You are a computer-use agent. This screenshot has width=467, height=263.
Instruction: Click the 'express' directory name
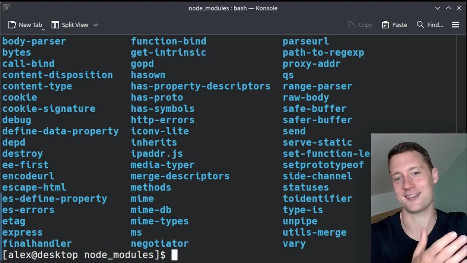(22, 232)
